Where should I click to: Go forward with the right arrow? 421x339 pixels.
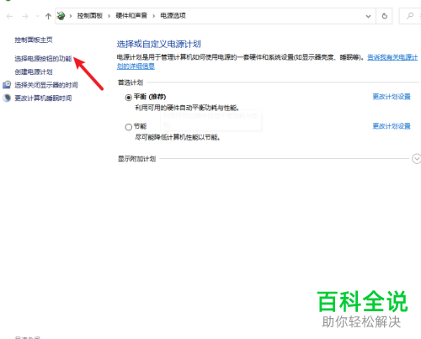click(x=25, y=16)
